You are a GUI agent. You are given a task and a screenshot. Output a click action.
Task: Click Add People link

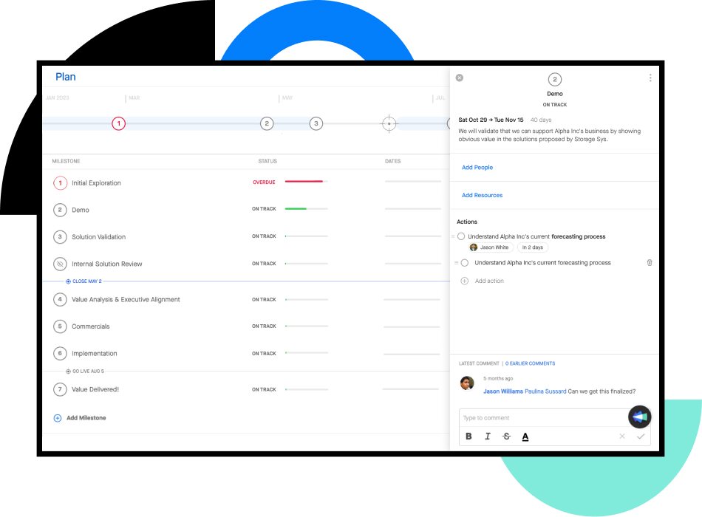477,168
